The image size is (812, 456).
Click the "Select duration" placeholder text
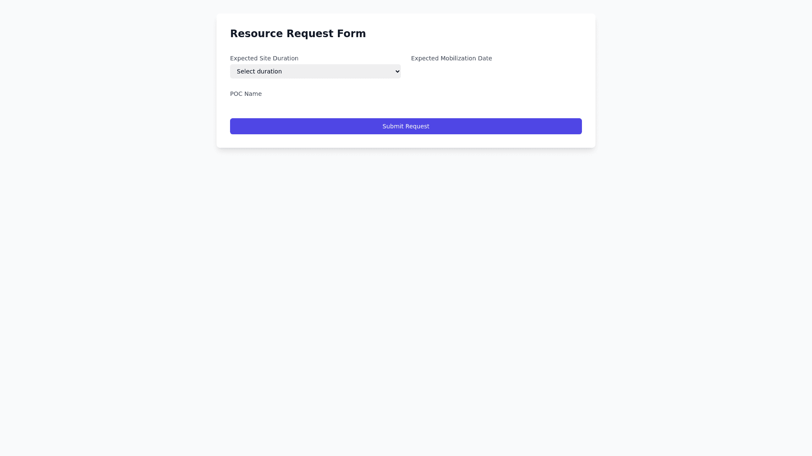pos(259,71)
